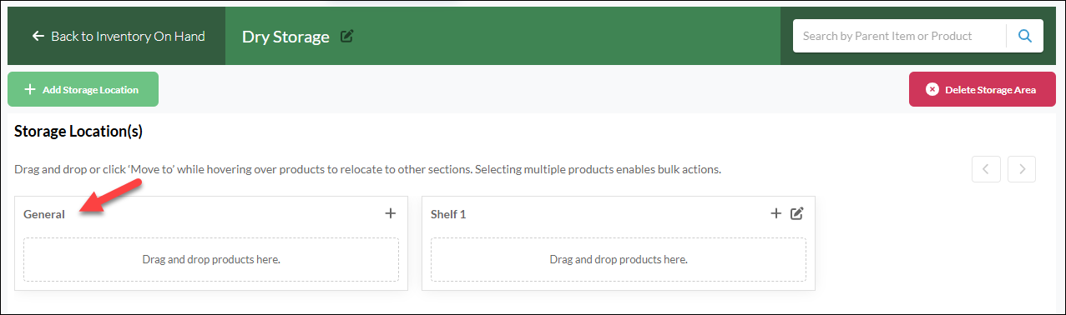This screenshot has width=1066, height=315.
Task: Edit the Dry Storage name pencil icon
Action: (347, 36)
